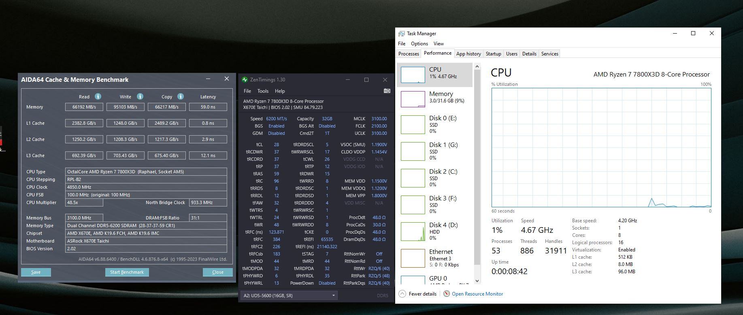This screenshot has height=315, width=743.
Task: Open ZenTimings Help menu
Action: 280,91
